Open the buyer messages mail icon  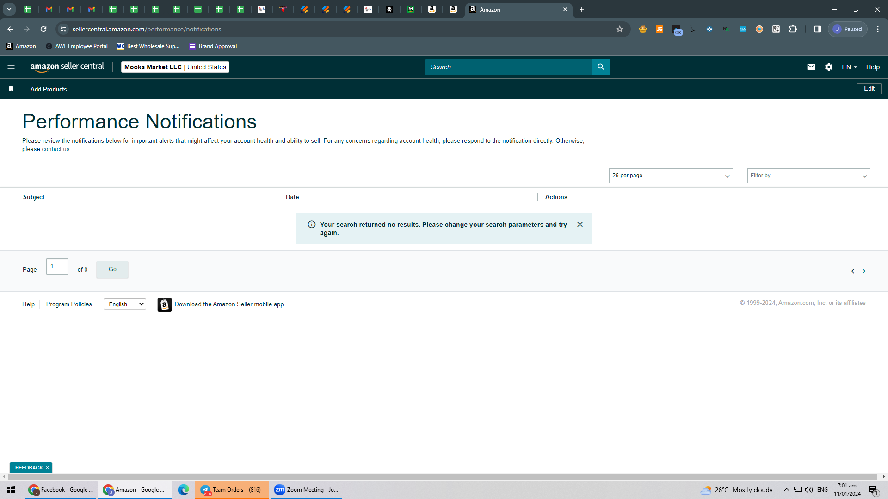coord(811,67)
